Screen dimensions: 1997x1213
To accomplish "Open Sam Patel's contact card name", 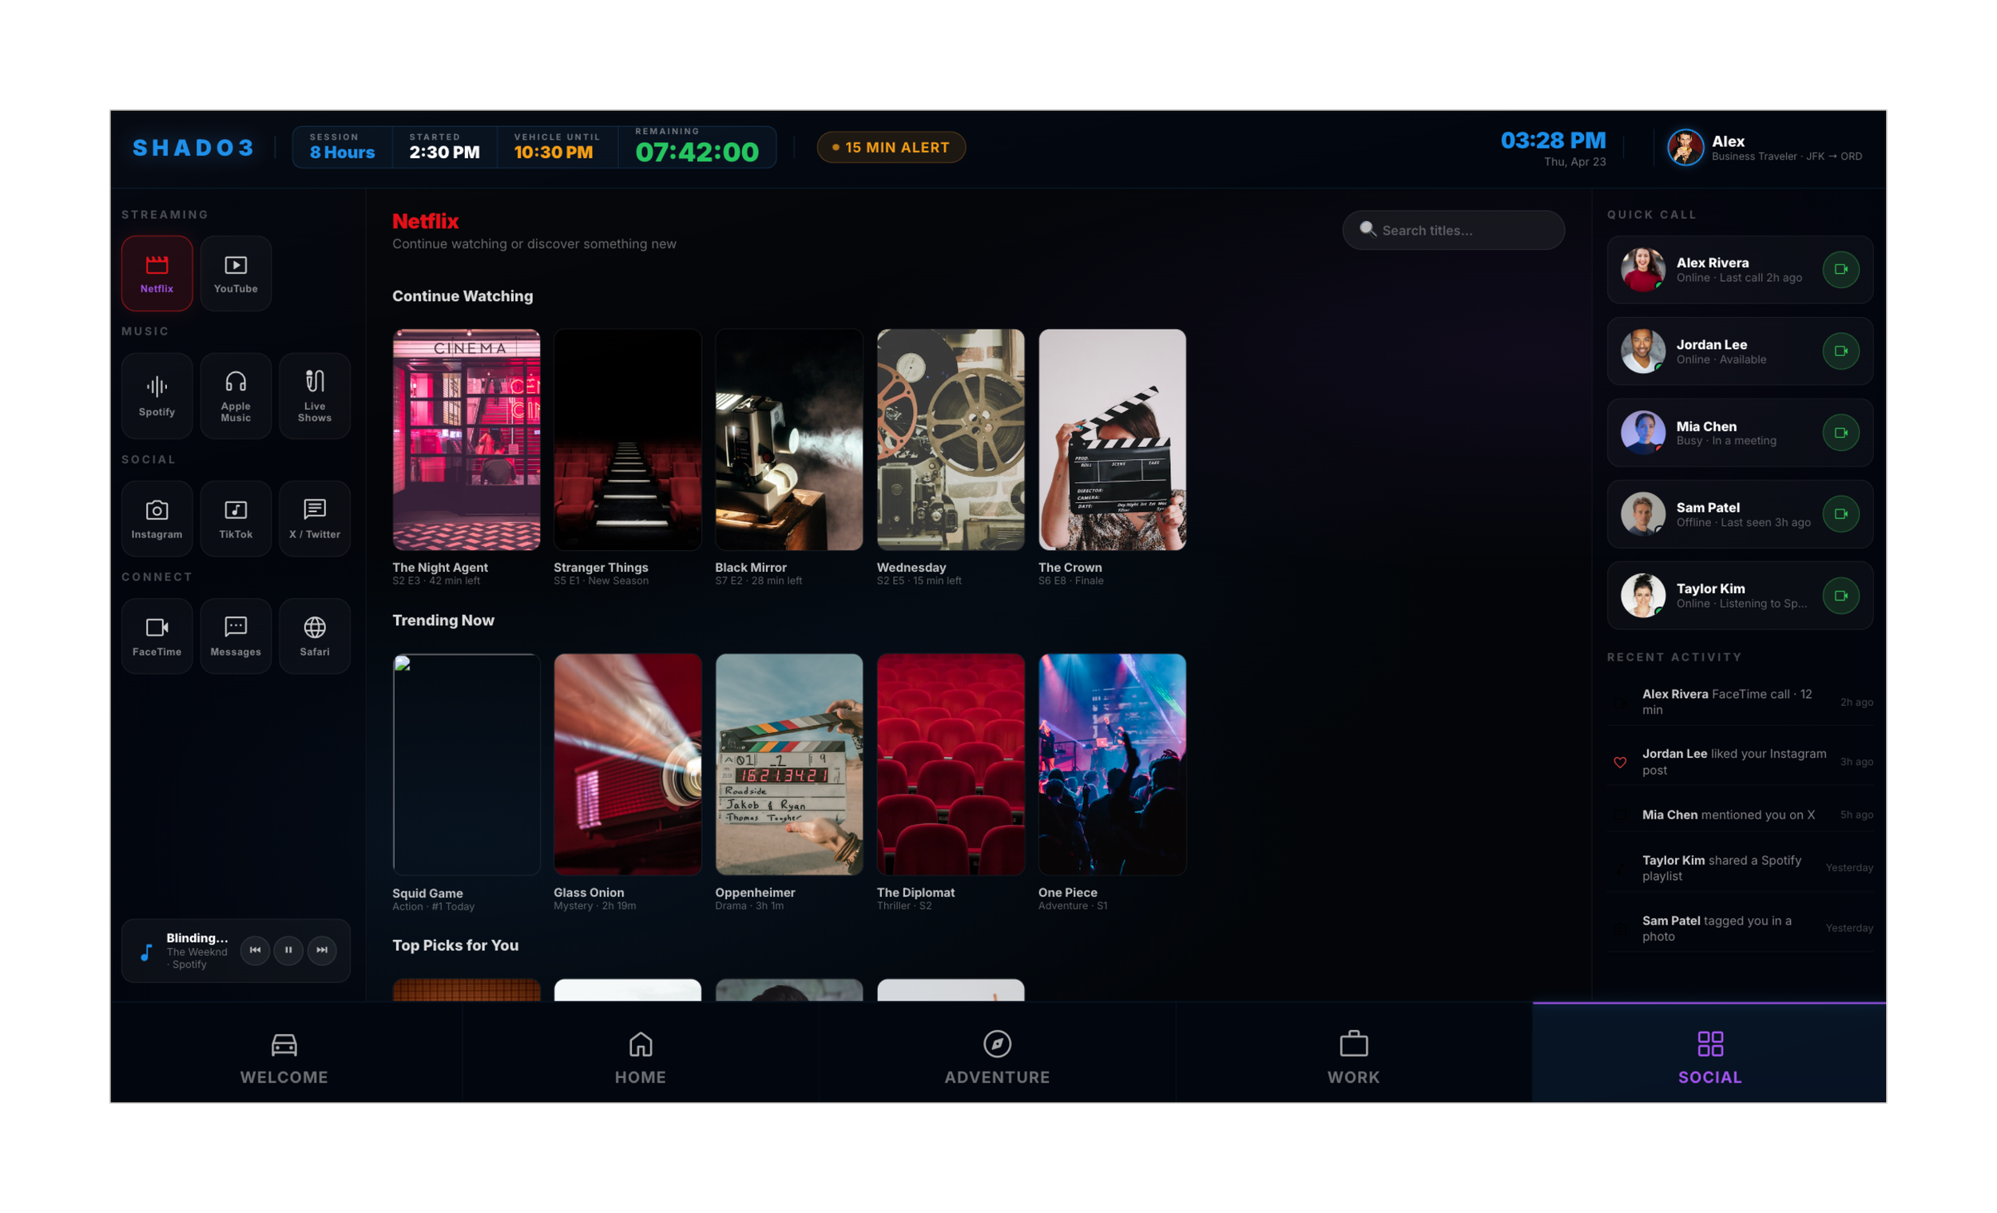I will point(1708,507).
